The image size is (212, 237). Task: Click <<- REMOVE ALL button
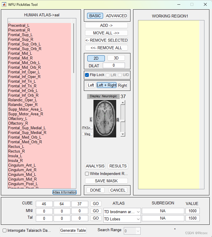coord(106,48)
